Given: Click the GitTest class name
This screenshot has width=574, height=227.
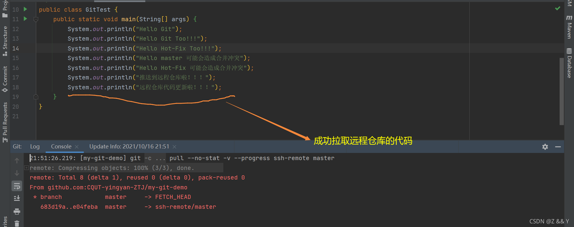Looking at the screenshot, I should (98, 10).
